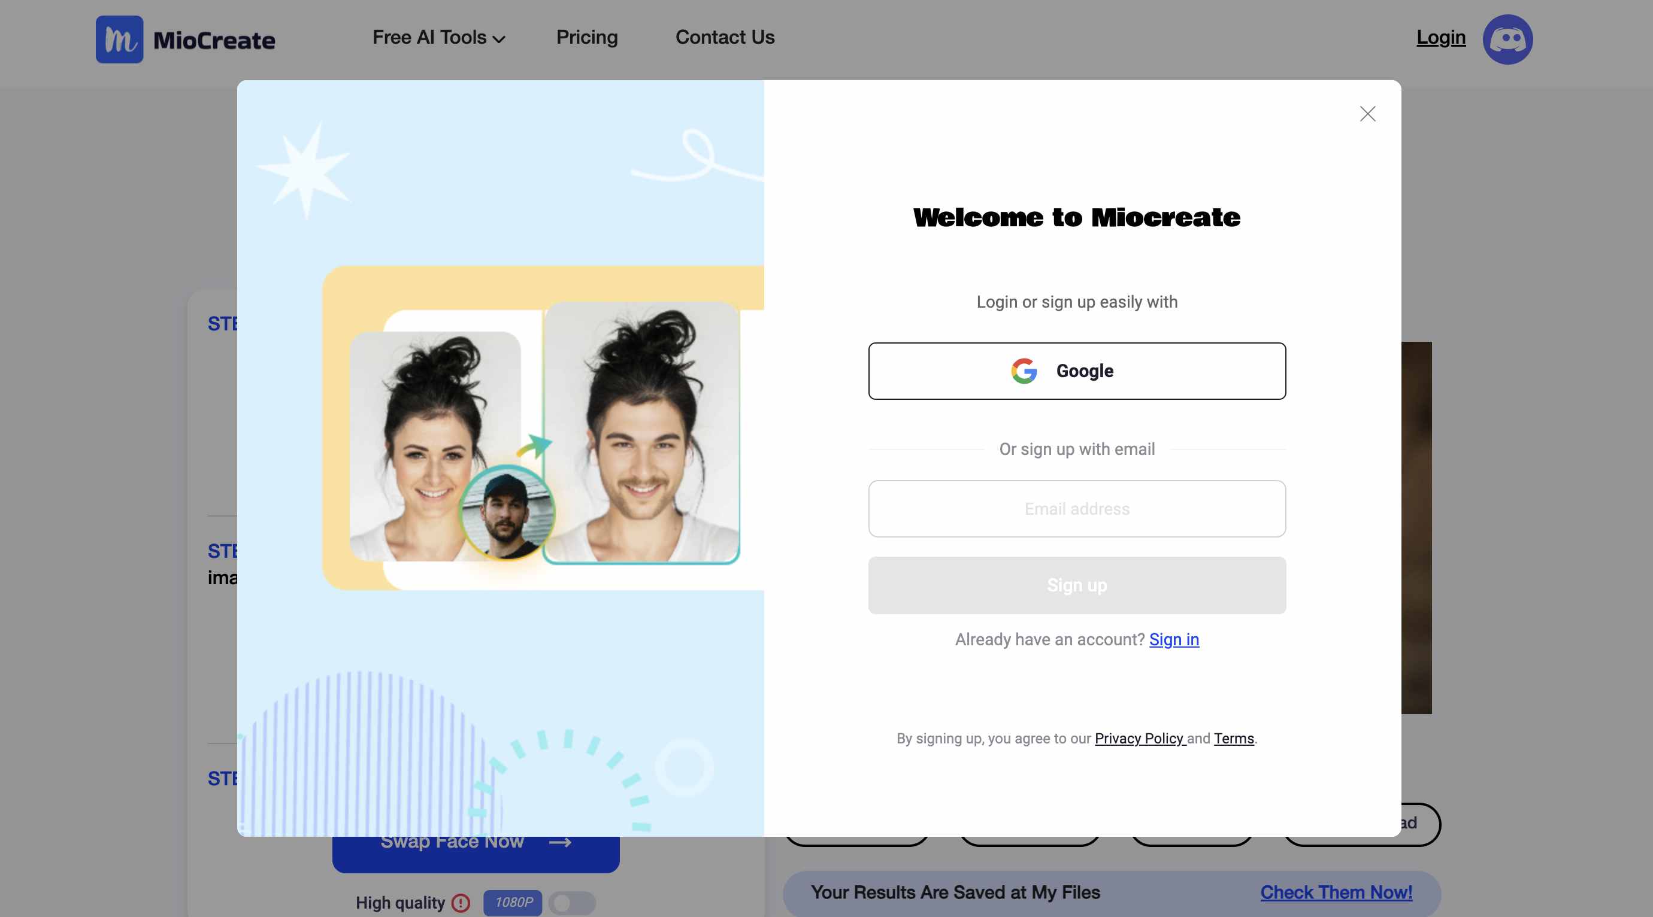The width and height of the screenshot is (1653, 917).
Task: Click the 'High quality' label
Action: point(400,903)
